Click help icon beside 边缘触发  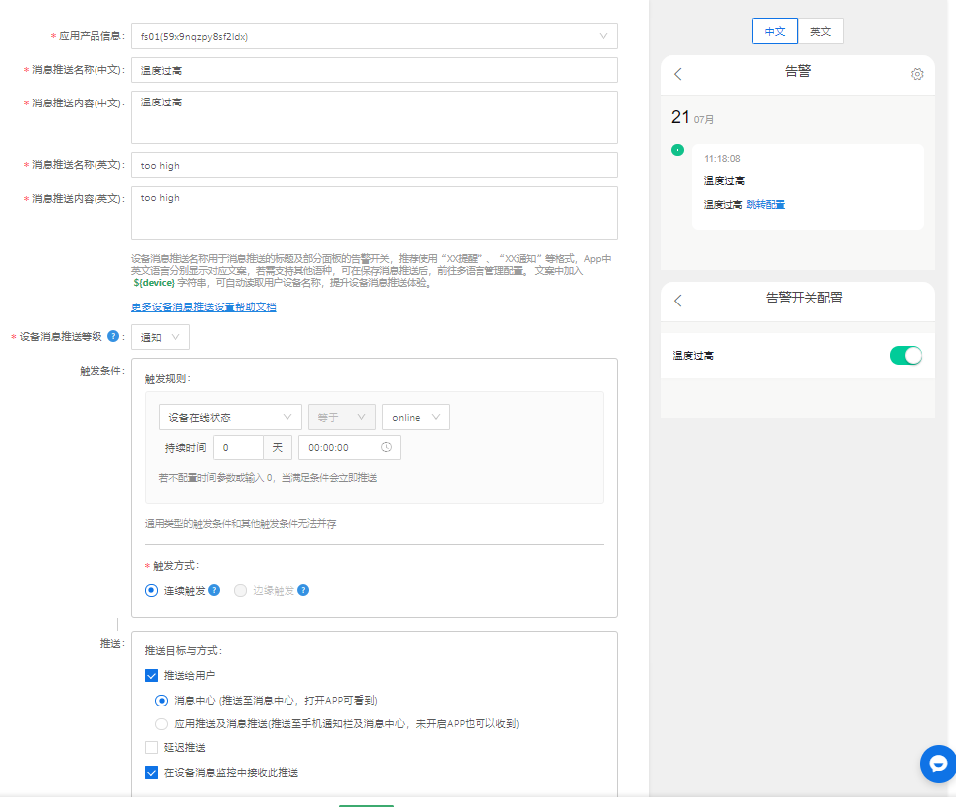[303, 590]
